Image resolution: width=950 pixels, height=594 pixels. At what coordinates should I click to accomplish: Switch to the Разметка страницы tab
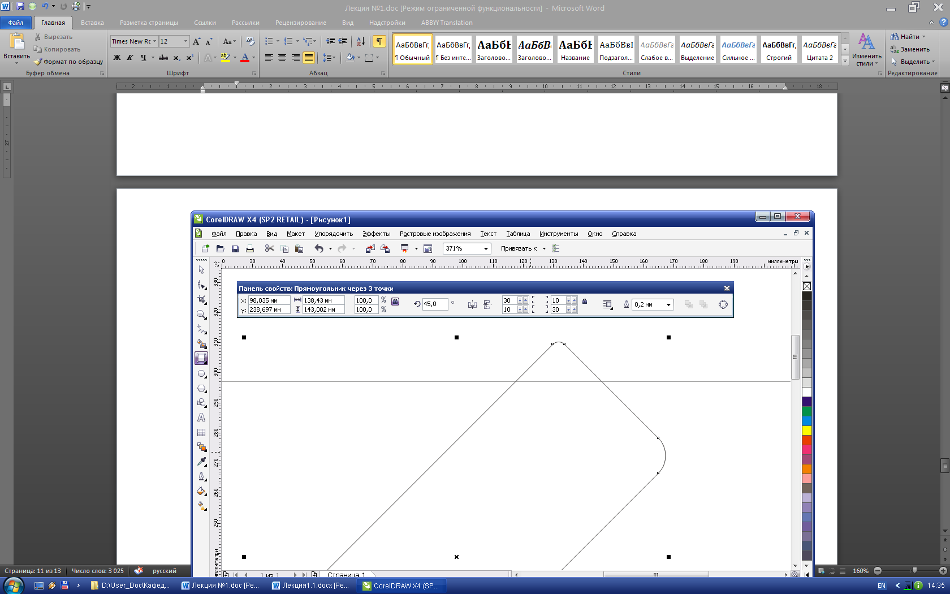[x=149, y=23]
